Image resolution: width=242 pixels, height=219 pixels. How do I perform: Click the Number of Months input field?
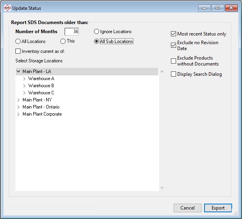[72, 32]
